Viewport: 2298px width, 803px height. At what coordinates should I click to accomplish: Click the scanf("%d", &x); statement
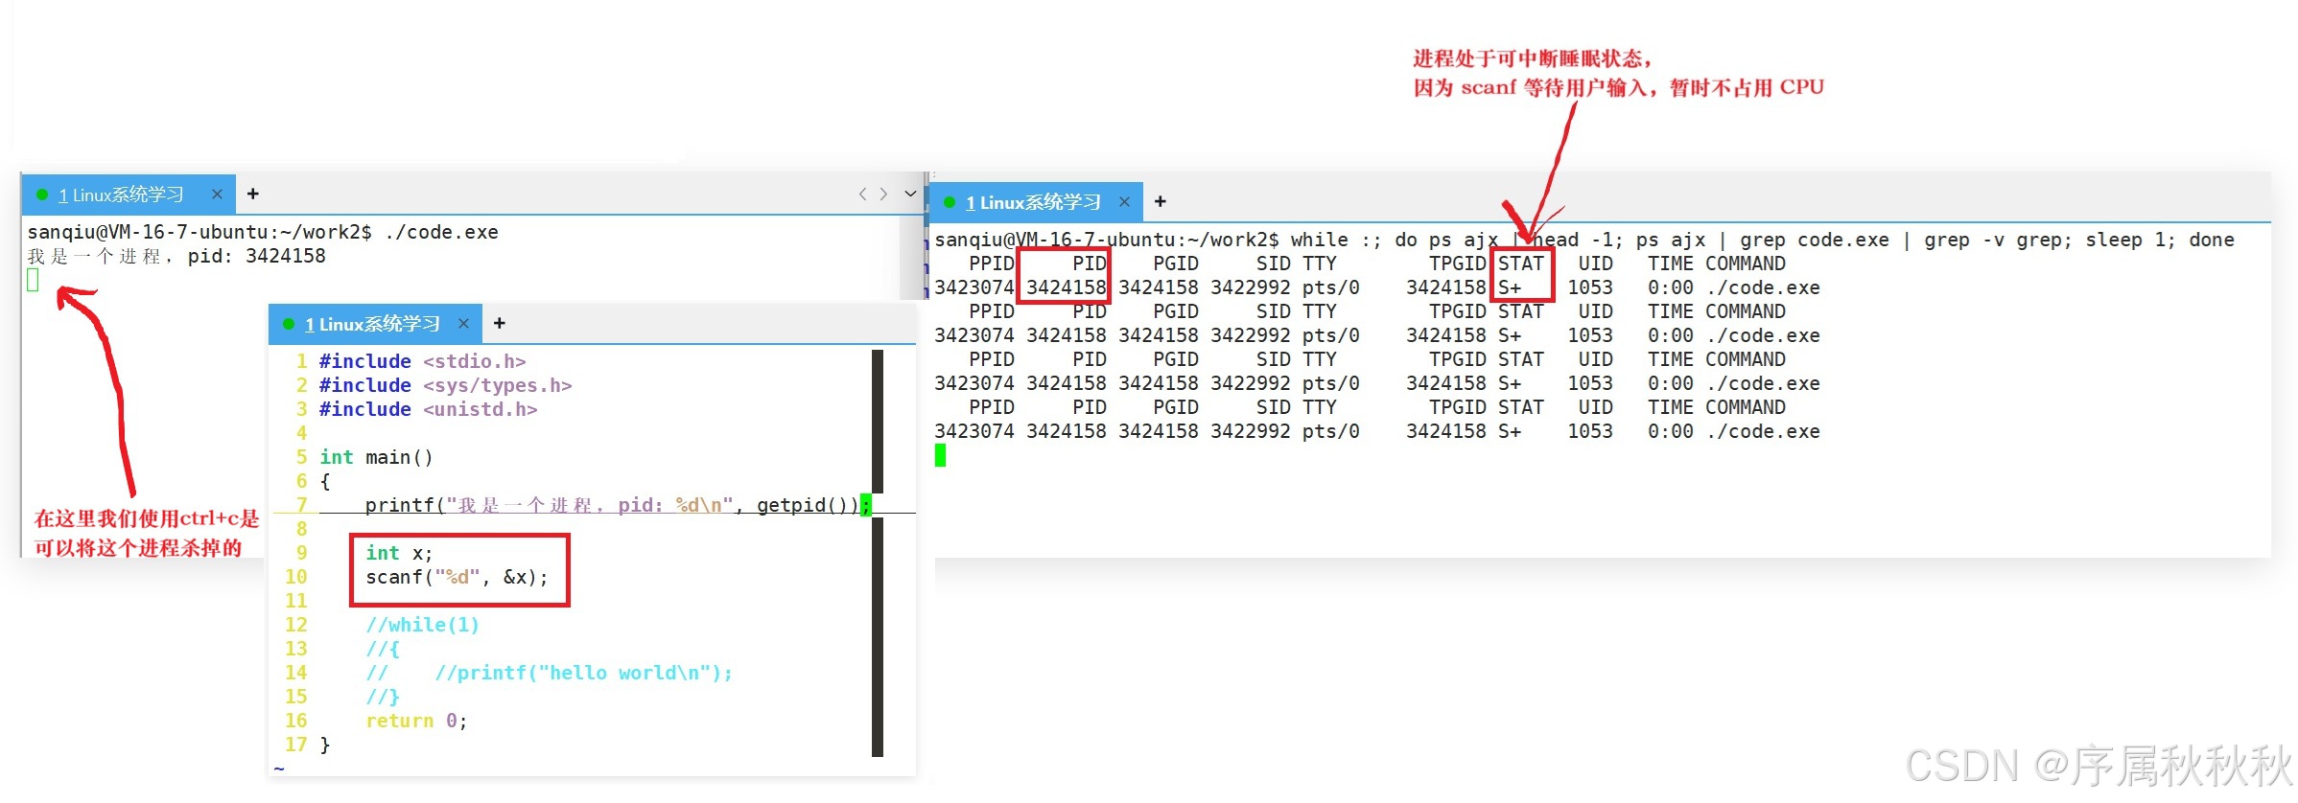pos(457,577)
